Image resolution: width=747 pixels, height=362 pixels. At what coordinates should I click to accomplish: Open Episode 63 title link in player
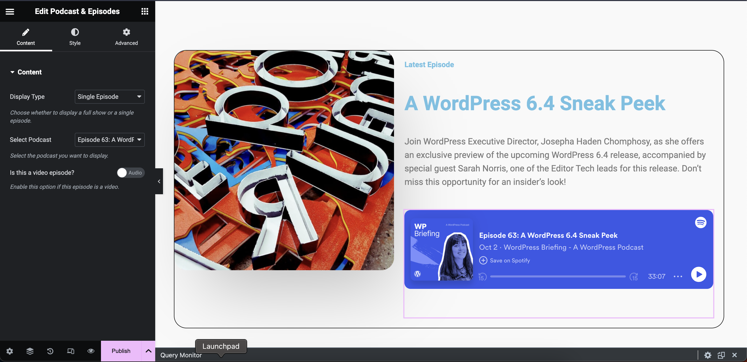(548, 235)
